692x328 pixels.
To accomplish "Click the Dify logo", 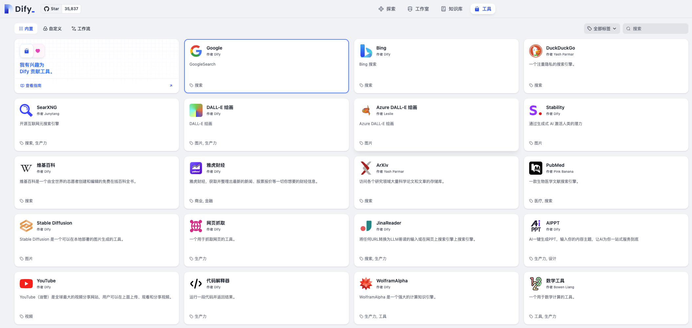I will click(x=19, y=9).
